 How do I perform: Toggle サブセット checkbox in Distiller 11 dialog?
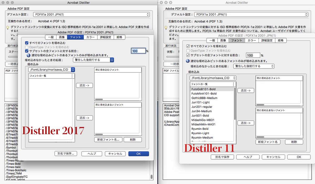click(x=188, y=55)
